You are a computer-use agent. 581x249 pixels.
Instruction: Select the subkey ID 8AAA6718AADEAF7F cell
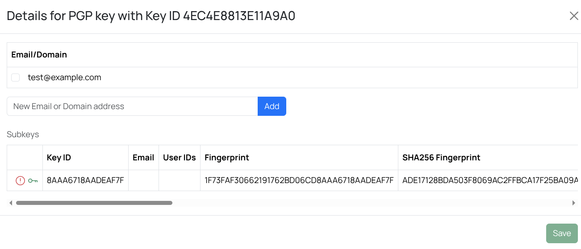(85, 180)
